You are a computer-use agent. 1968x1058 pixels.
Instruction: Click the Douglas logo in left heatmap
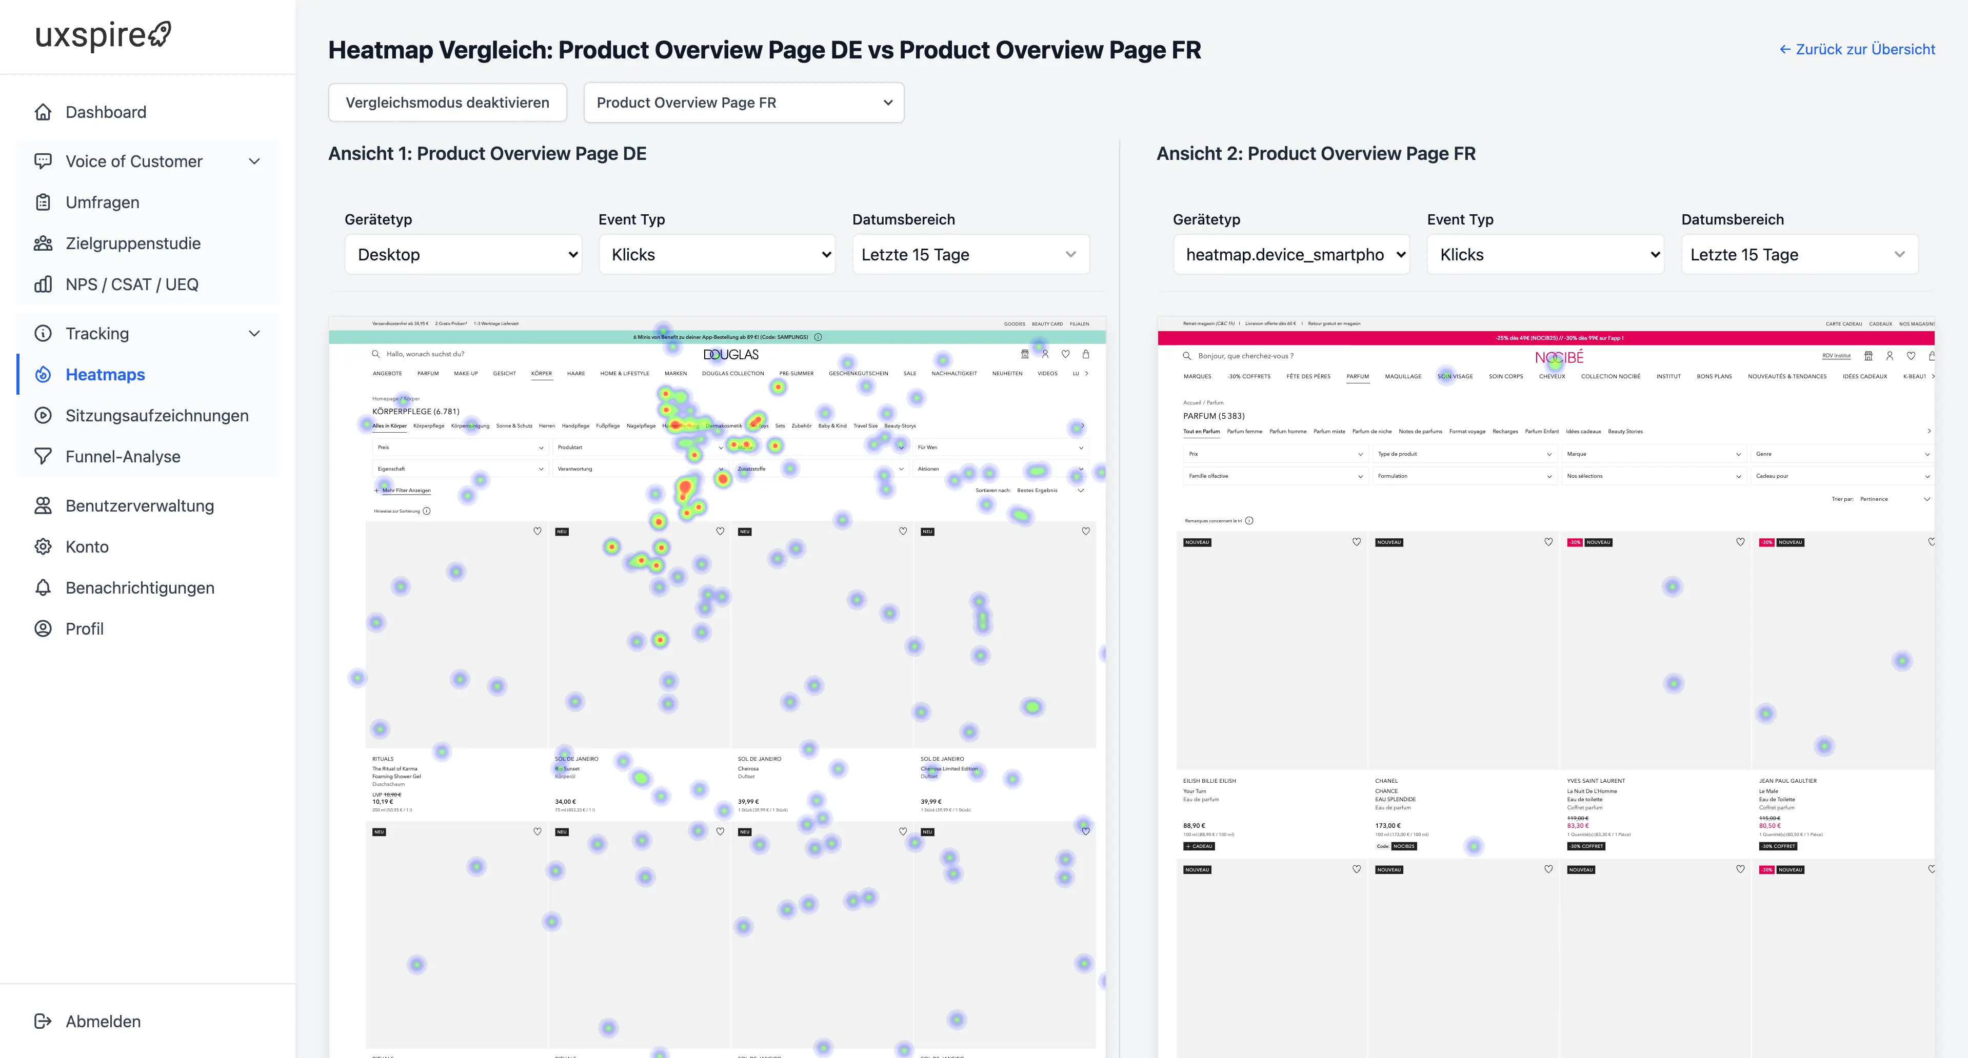coord(731,354)
